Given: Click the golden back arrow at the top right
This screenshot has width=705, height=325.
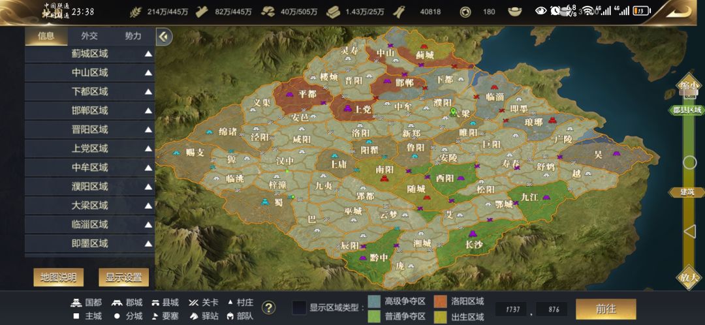Looking at the screenshot, I should [678, 11].
